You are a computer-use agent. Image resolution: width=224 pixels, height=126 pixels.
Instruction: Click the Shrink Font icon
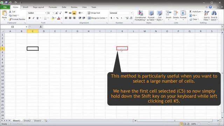pos(61,13)
